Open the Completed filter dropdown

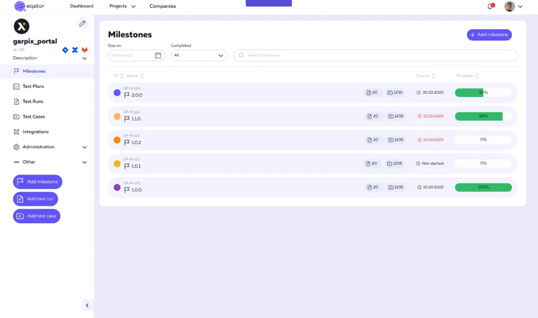point(199,55)
